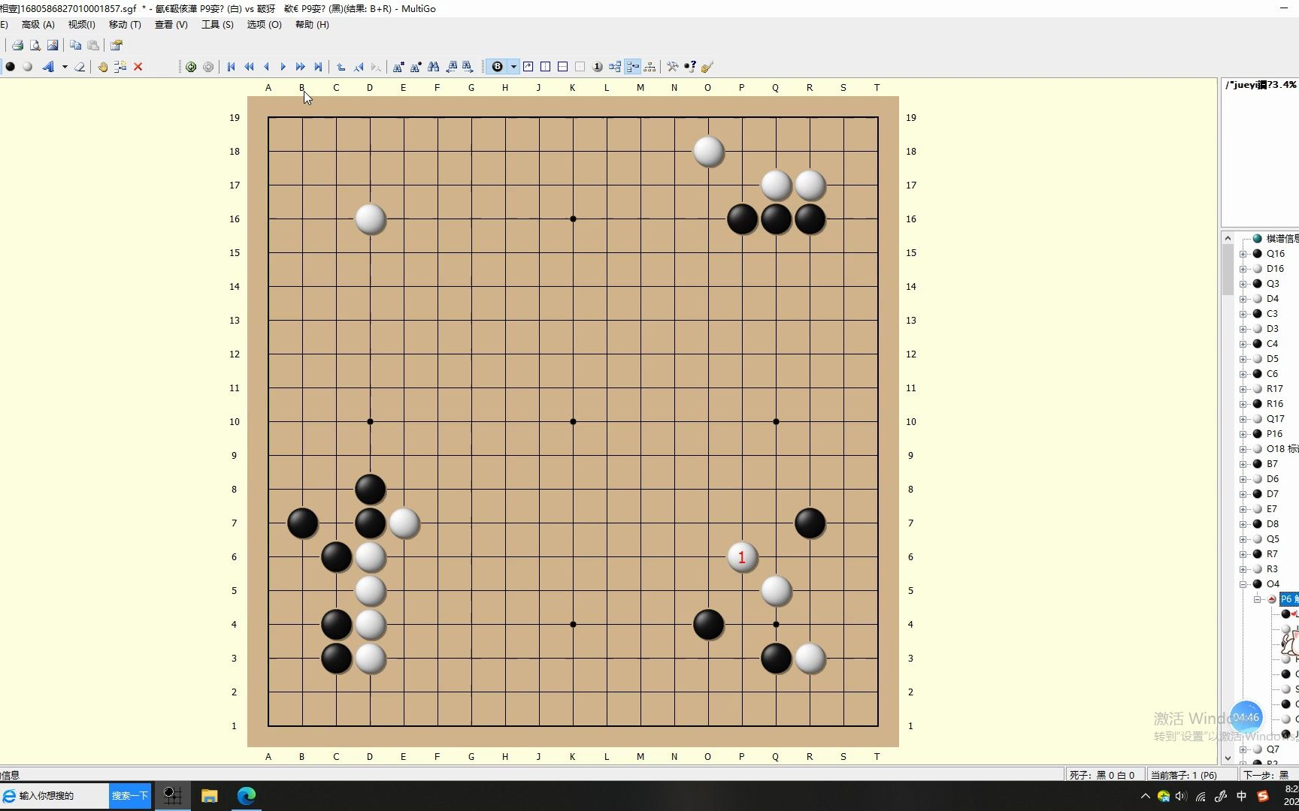Click the help question mark icon
Viewport: 1299px width, 811px height.
coord(690,67)
